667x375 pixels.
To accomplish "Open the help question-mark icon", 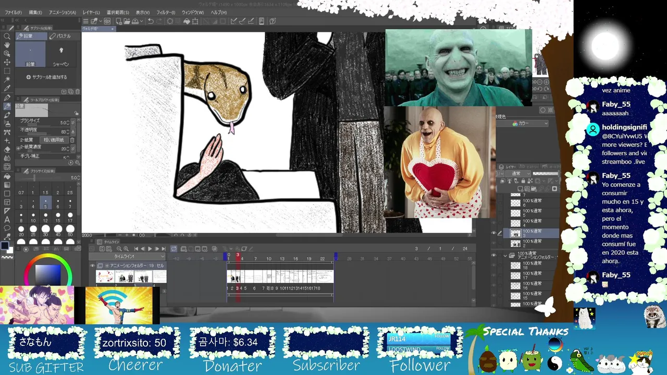I will [273, 21].
